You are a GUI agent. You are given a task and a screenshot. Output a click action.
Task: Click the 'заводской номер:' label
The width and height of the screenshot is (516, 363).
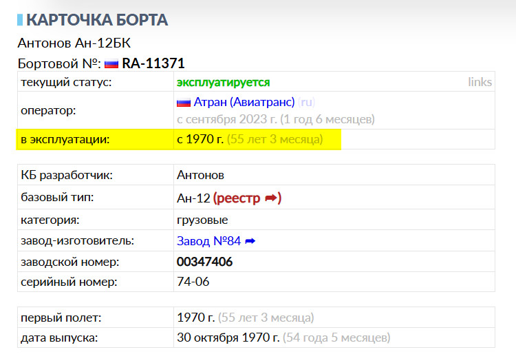[x=69, y=262]
